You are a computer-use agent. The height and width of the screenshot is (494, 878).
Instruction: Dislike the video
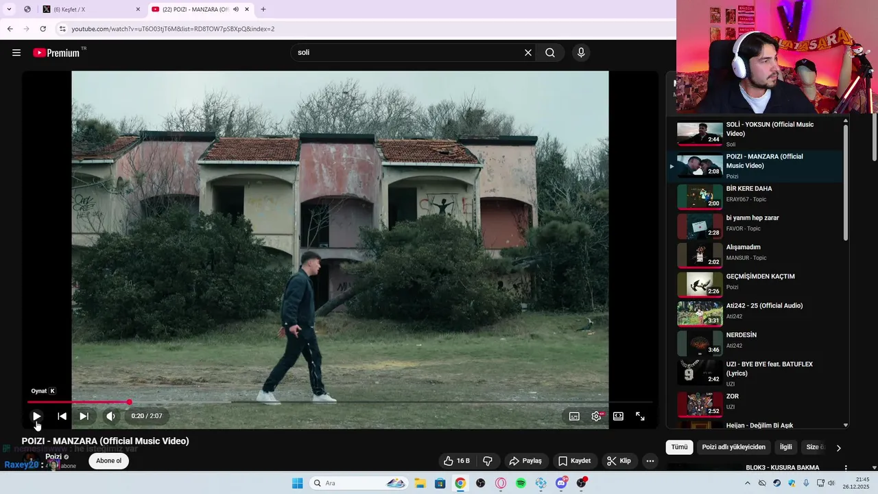click(488, 461)
